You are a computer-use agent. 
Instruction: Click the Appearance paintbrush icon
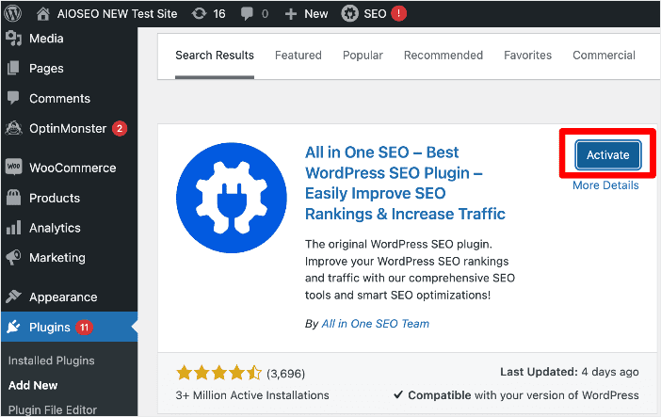[x=13, y=297]
